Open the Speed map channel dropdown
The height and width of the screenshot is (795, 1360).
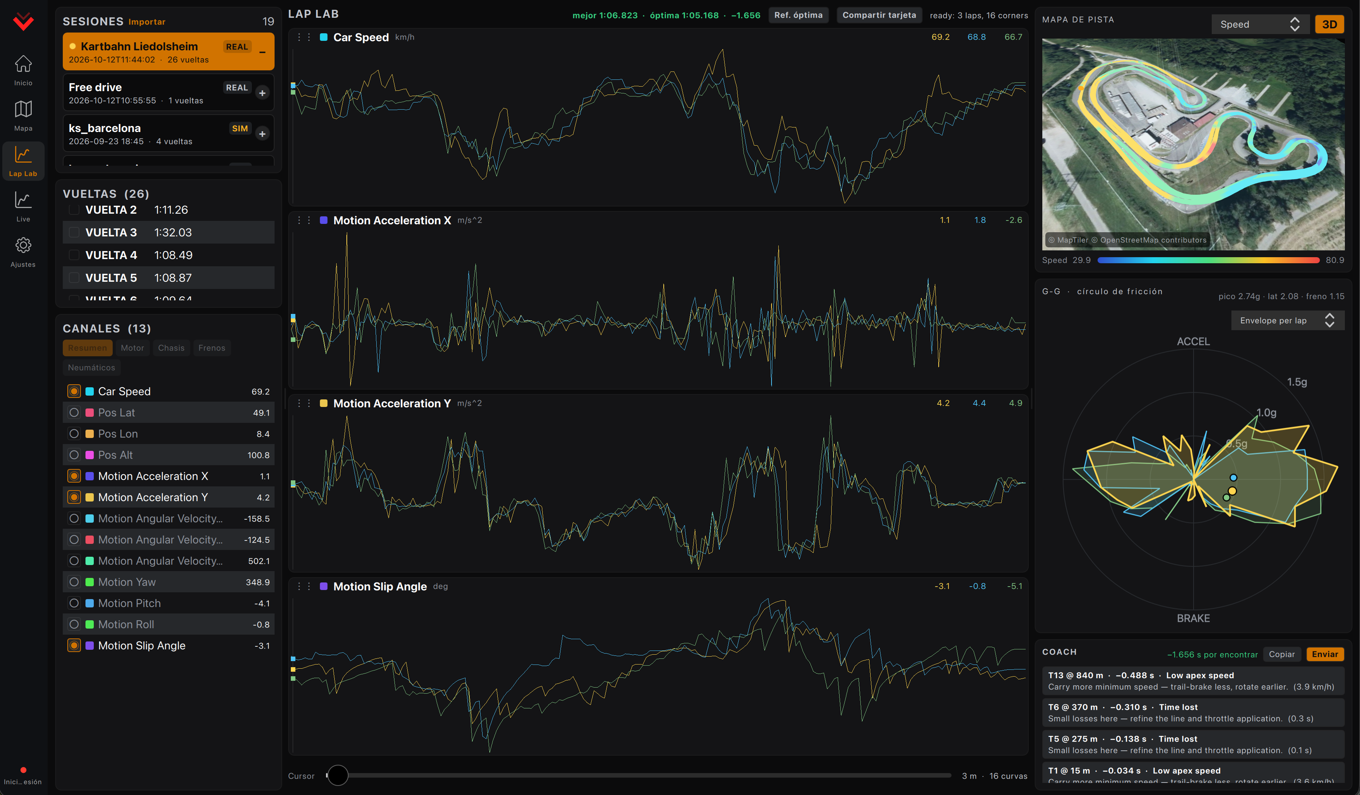(1260, 24)
